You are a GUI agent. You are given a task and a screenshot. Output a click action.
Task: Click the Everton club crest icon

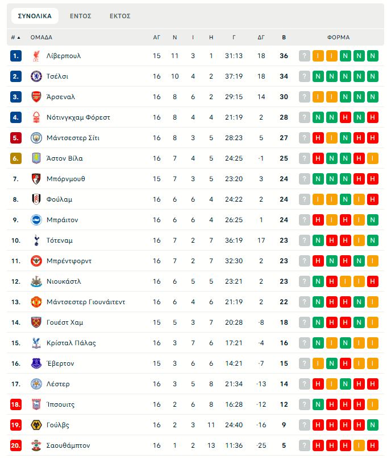[x=36, y=363]
